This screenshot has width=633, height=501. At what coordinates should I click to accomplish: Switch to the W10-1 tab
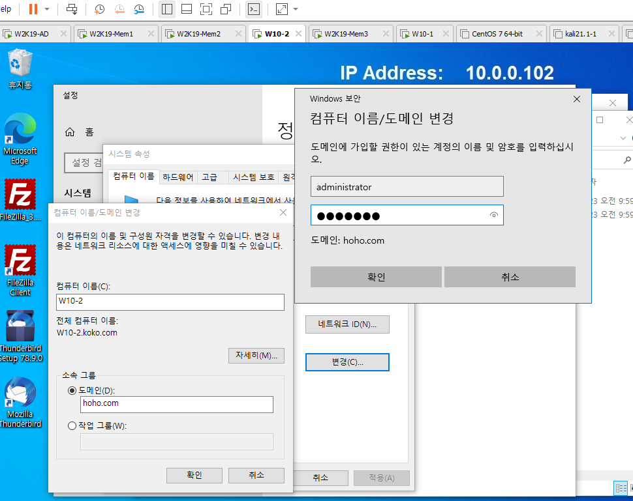tap(422, 34)
